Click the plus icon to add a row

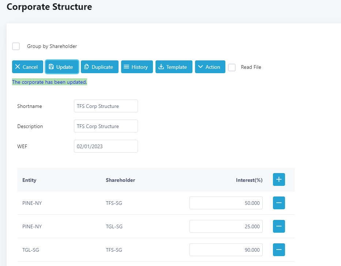point(279,180)
